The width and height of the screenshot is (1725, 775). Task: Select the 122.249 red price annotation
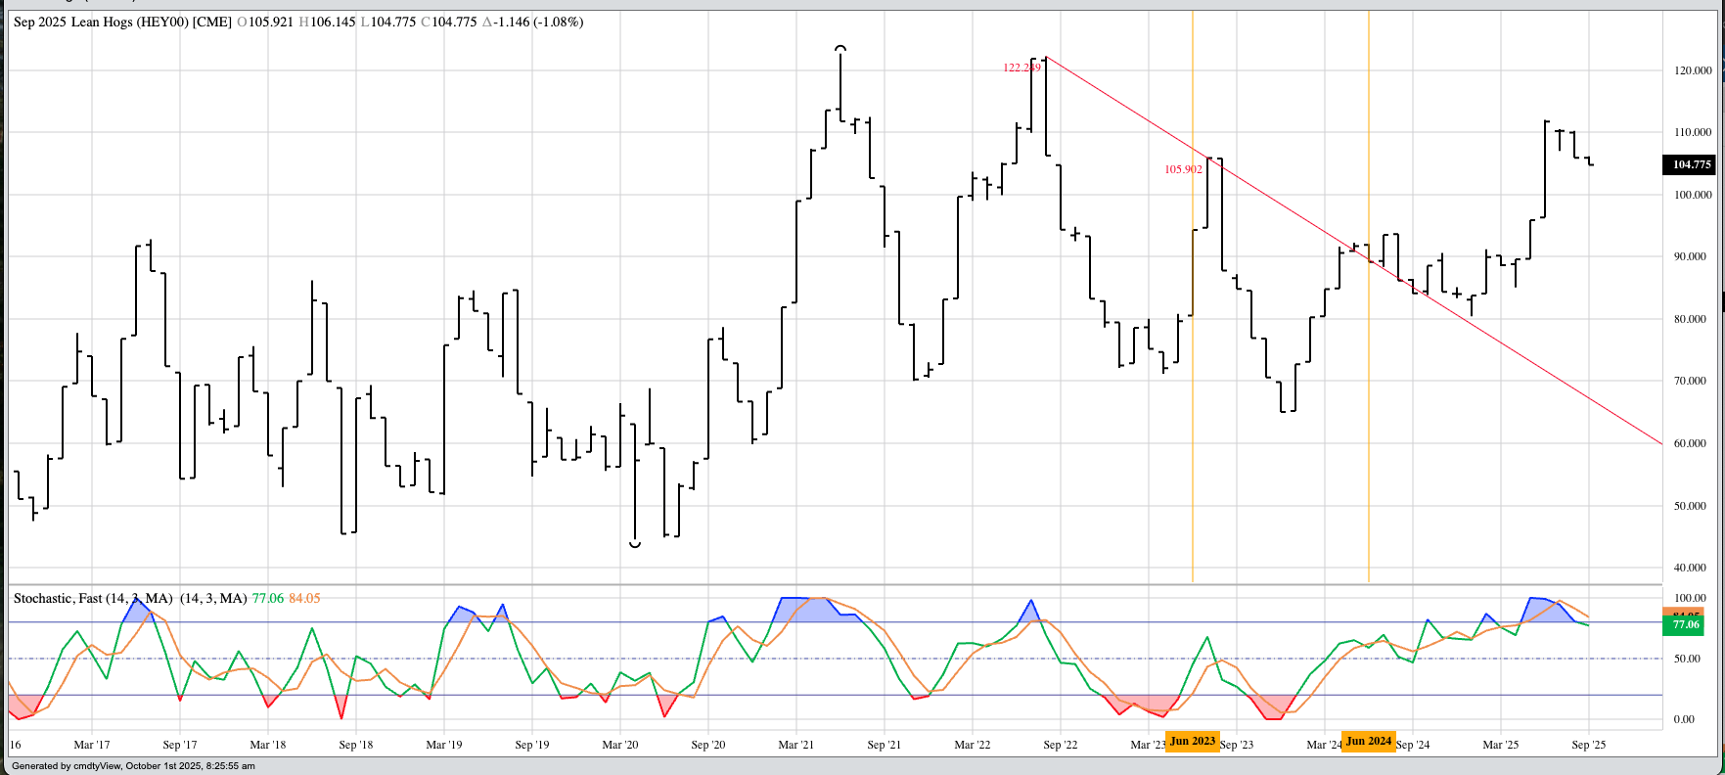pyautogui.click(x=1021, y=68)
